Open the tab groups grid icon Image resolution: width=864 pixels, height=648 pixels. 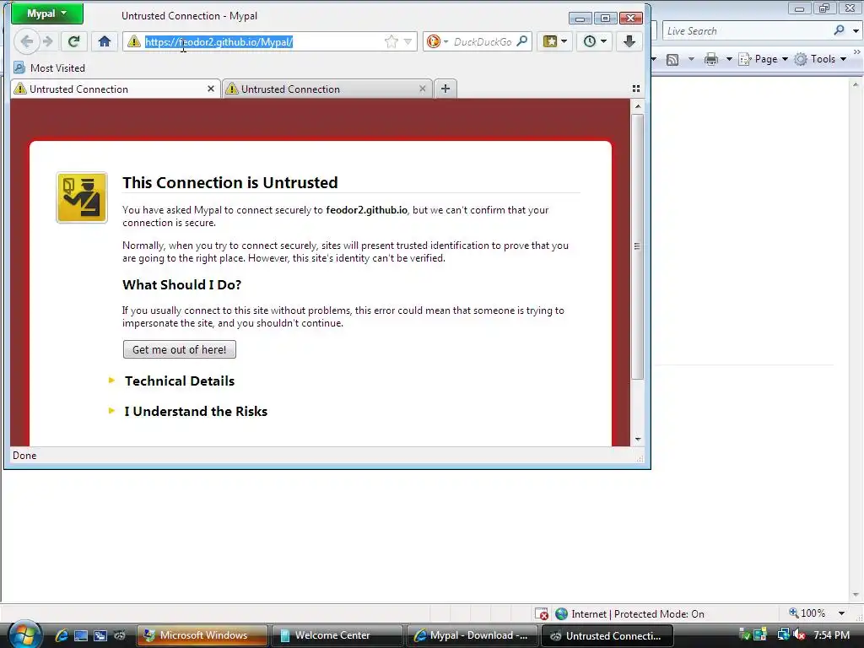coord(636,89)
